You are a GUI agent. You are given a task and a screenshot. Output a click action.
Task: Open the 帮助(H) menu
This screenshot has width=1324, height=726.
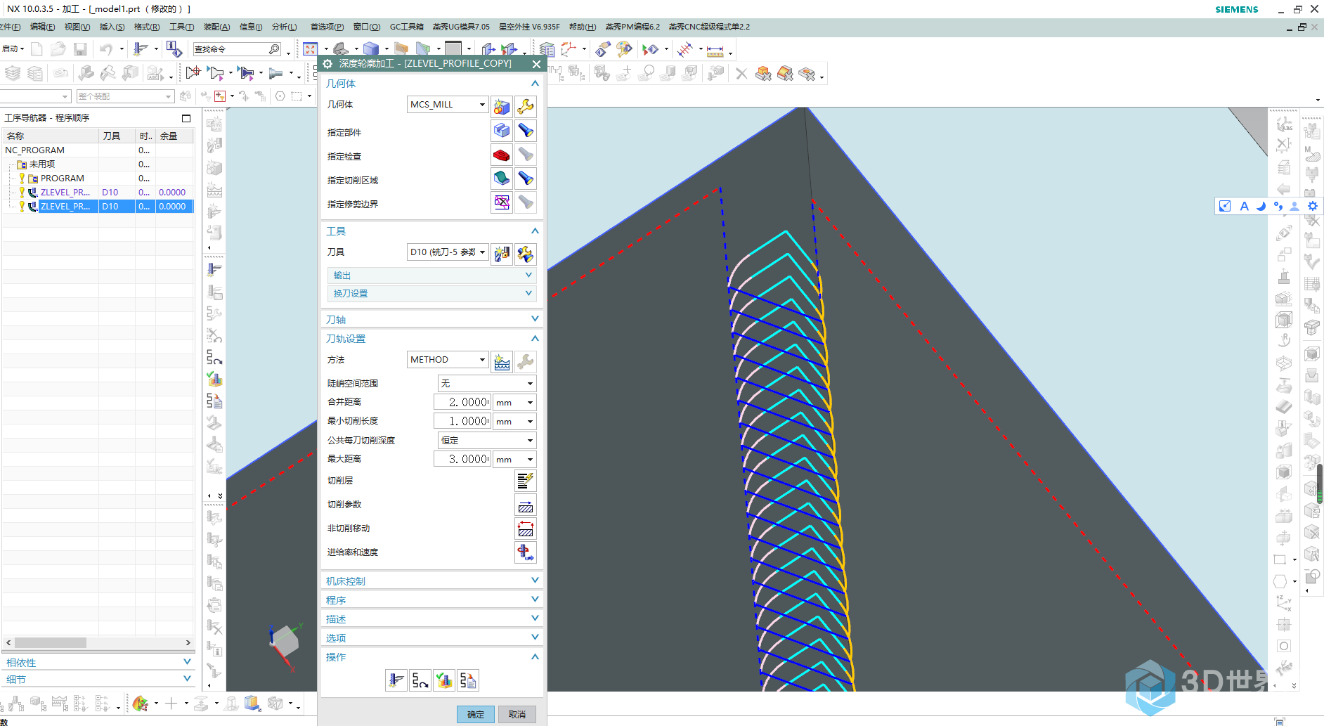tap(583, 27)
